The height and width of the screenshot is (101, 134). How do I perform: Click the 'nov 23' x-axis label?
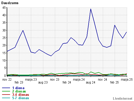(x=55, y=80)
